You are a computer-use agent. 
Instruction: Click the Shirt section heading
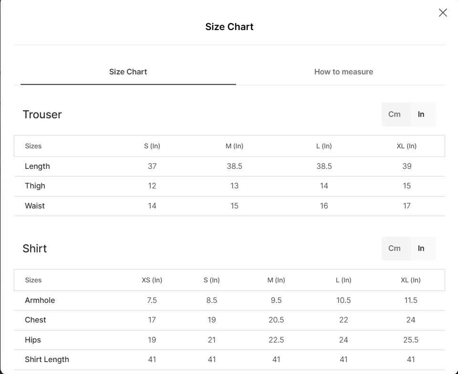point(35,249)
